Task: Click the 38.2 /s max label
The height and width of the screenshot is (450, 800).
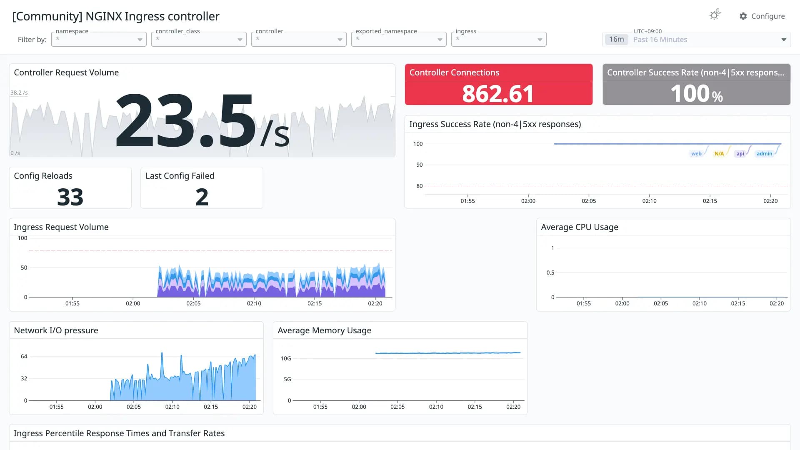Action: (19, 92)
